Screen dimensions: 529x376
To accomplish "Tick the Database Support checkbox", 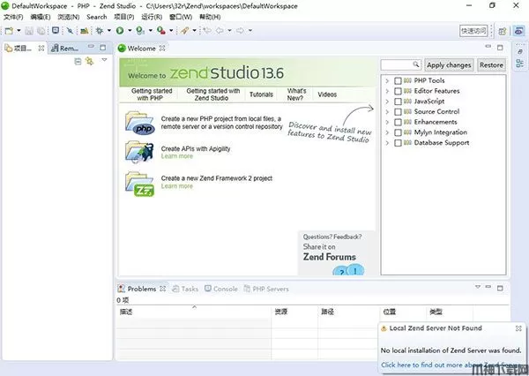I will (398, 143).
